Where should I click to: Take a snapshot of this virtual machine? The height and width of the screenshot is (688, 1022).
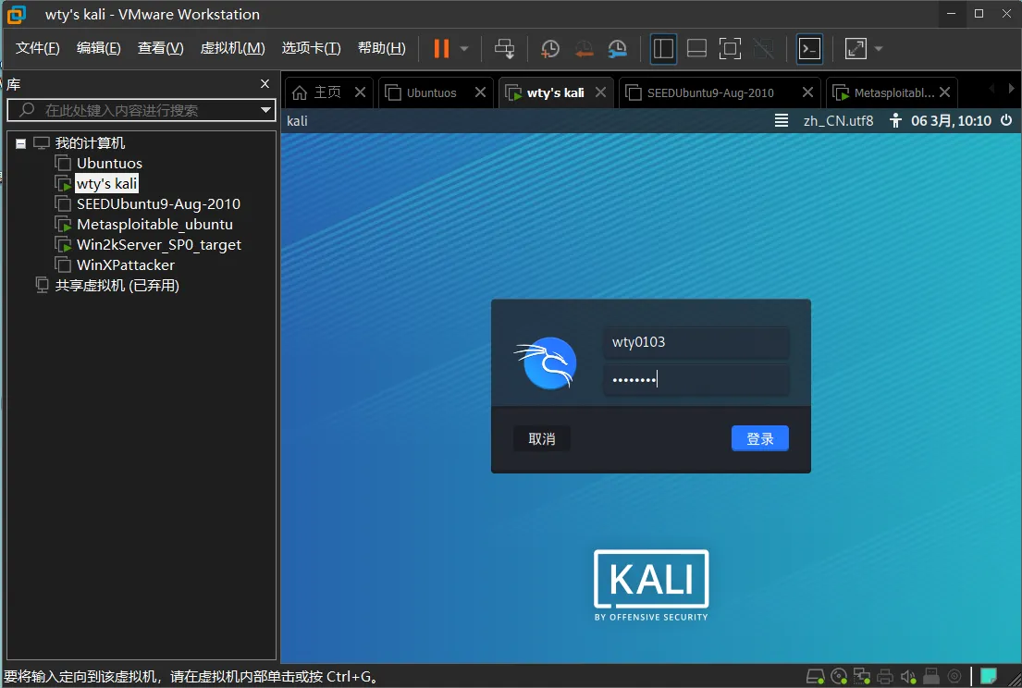pos(549,48)
